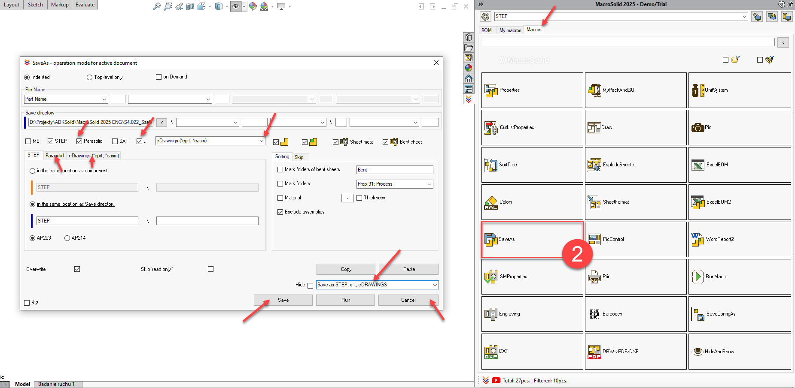Toggle the ME format checkbox
This screenshot has height=388, width=795.
tap(28, 141)
